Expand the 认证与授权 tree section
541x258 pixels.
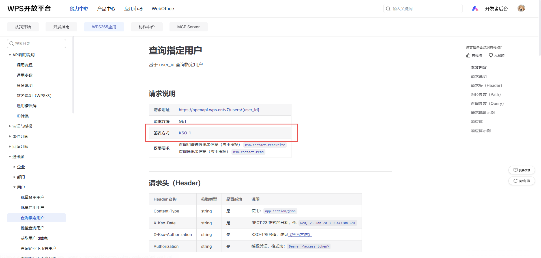click(x=10, y=126)
